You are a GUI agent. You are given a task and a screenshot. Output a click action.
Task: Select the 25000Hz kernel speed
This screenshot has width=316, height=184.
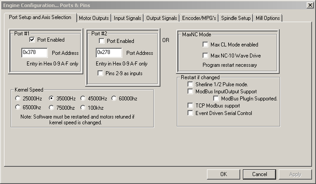(18, 98)
